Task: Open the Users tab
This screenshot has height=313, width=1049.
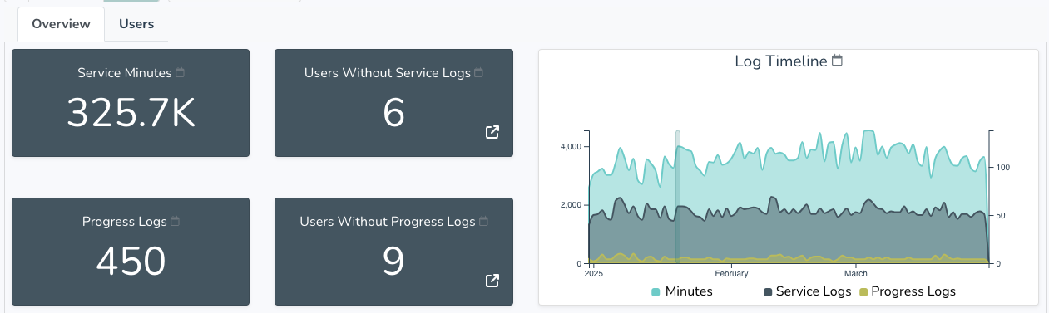Action: tap(136, 24)
